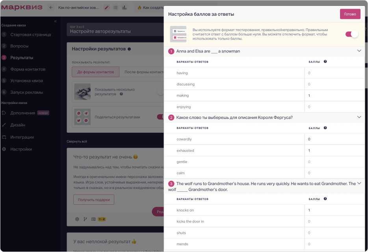368x252 pixels.
Task: Edit the score field for 'exhausted'
Action: tap(334, 150)
